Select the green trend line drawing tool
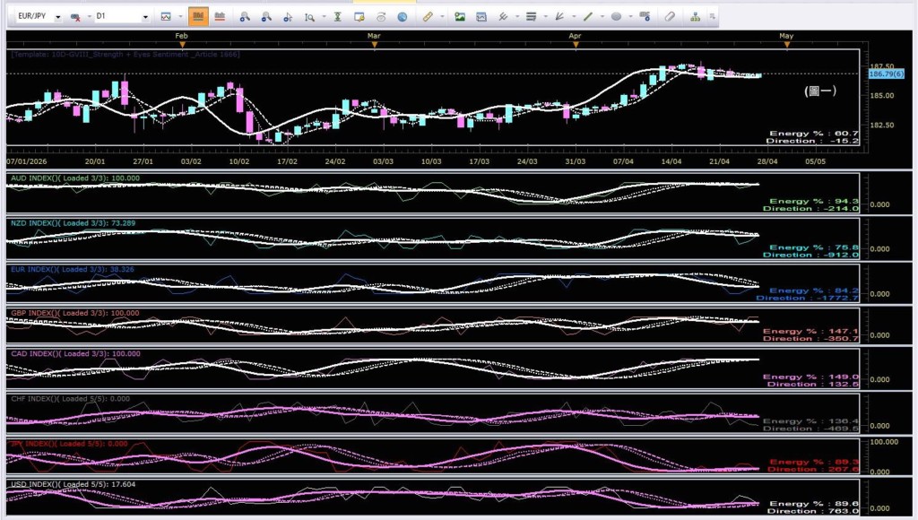This screenshot has width=918, height=520. point(588,16)
